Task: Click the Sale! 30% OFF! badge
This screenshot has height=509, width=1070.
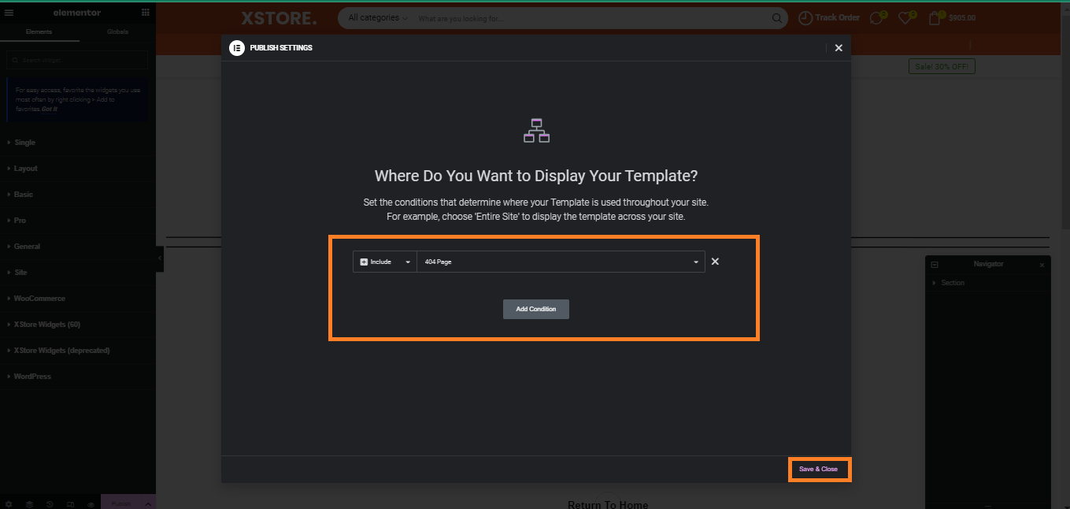Action: 942,67
